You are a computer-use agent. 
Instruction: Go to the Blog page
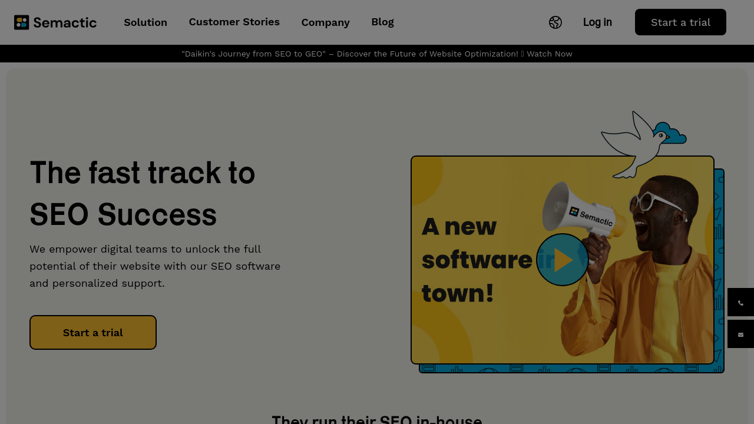click(382, 22)
